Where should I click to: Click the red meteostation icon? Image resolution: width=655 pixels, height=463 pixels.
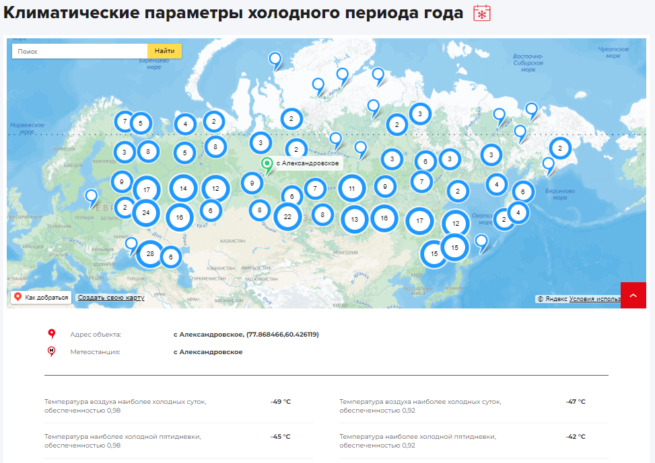52,351
